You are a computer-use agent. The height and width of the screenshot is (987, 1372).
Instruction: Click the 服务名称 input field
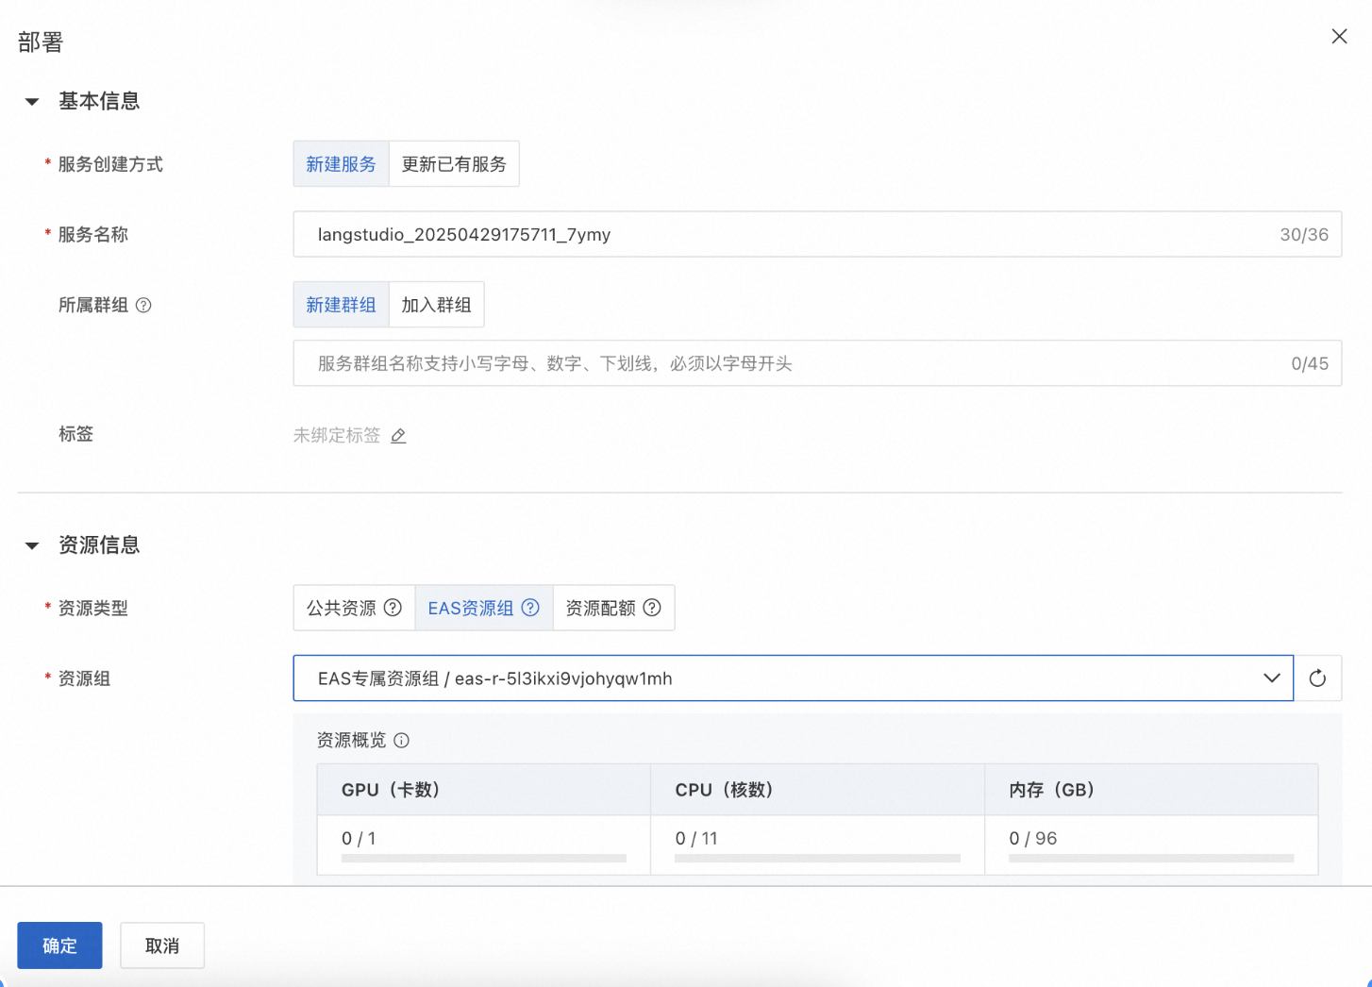tap(817, 234)
